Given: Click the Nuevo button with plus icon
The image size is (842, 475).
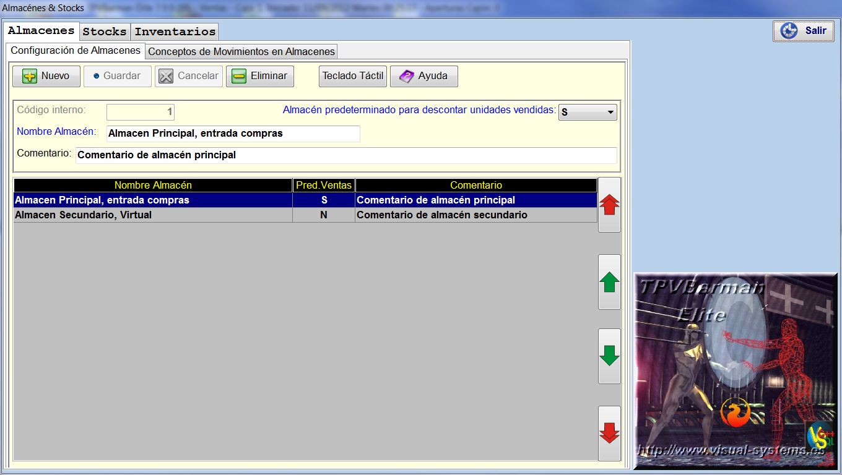Looking at the screenshot, I should 46,76.
